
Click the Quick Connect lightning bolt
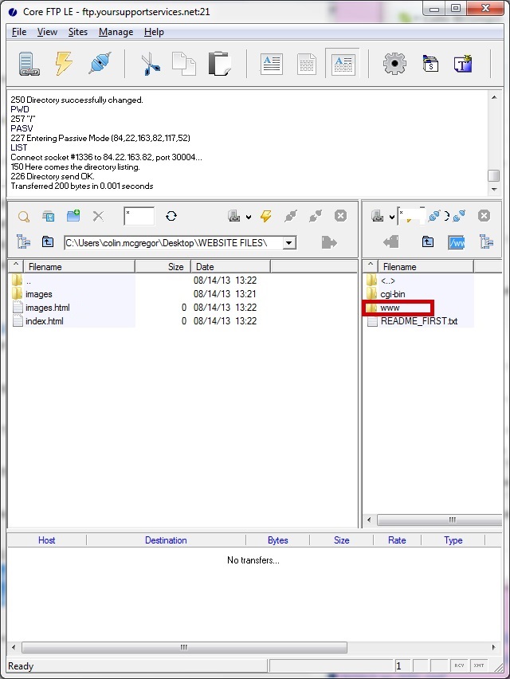click(x=64, y=64)
